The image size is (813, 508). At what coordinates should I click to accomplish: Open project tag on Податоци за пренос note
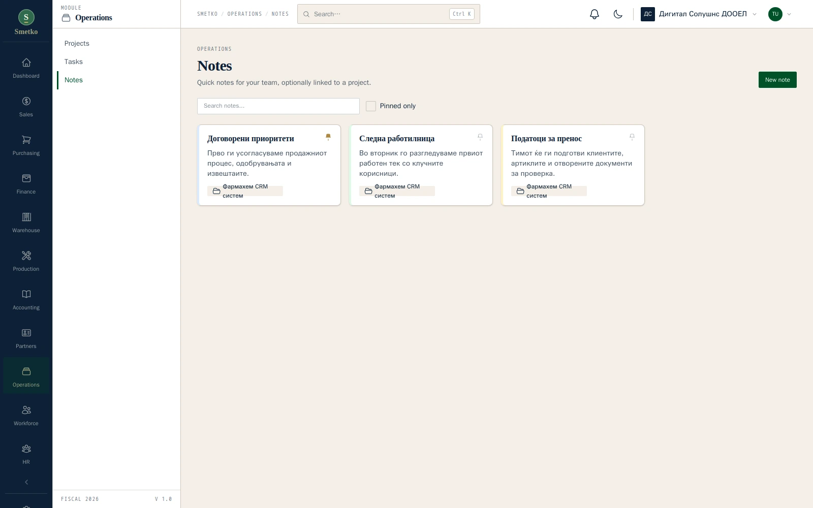tap(549, 191)
